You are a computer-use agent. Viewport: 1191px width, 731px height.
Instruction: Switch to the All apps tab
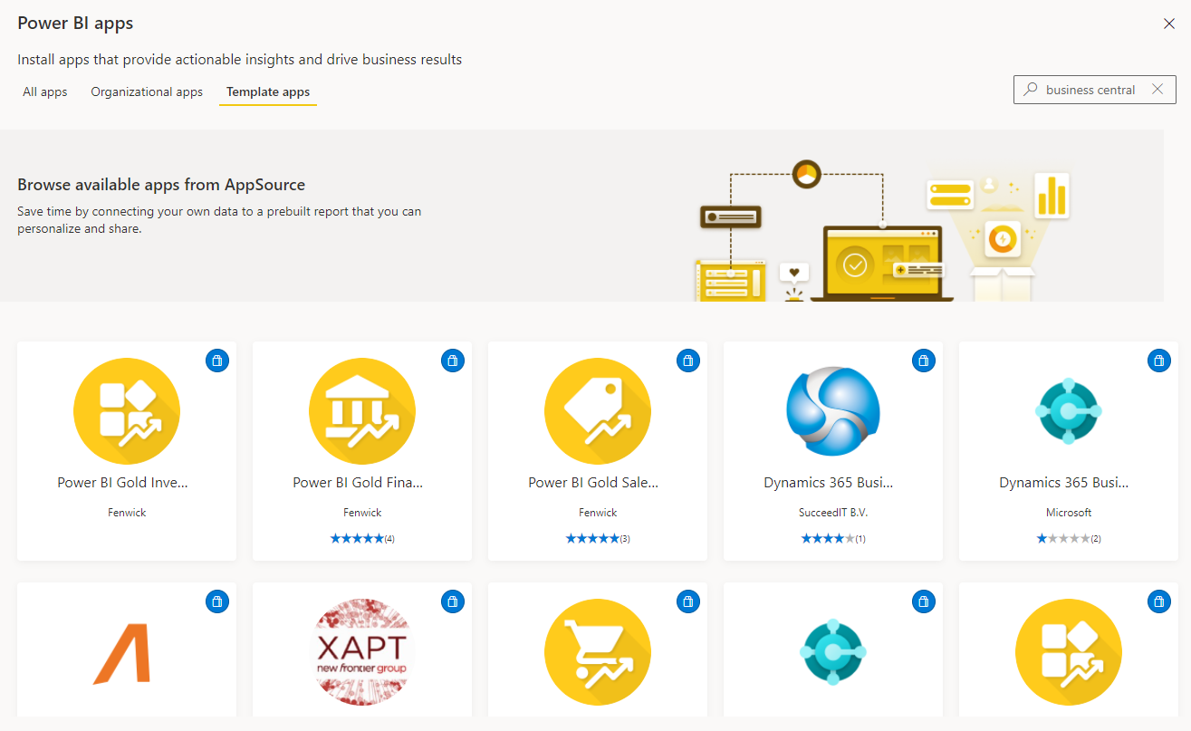click(45, 91)
